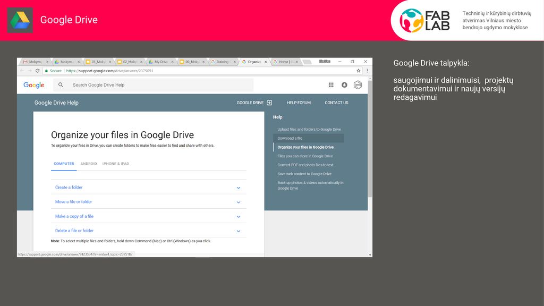Select the IPHONE & IPAD tab

coord(115,164)
